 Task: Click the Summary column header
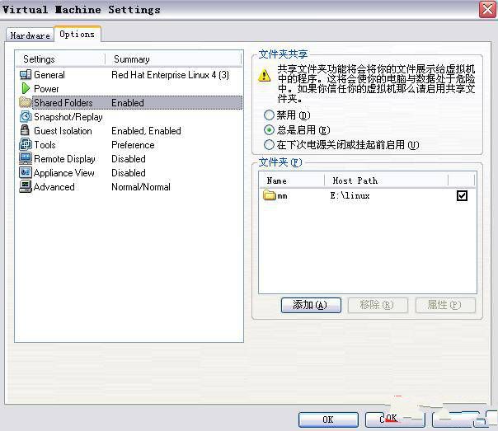173,59
